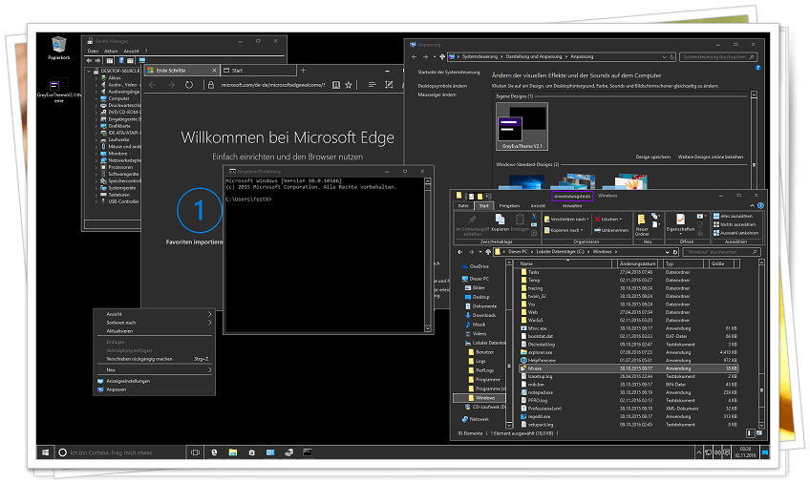Switch Explorer to large icons view toggle
810x483 pixels.
[758, 433]
